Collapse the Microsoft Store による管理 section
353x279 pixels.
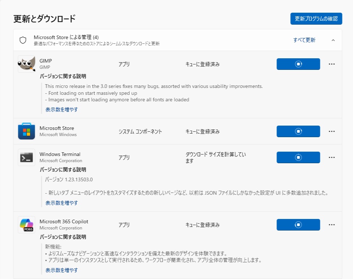tap(333, 40)
